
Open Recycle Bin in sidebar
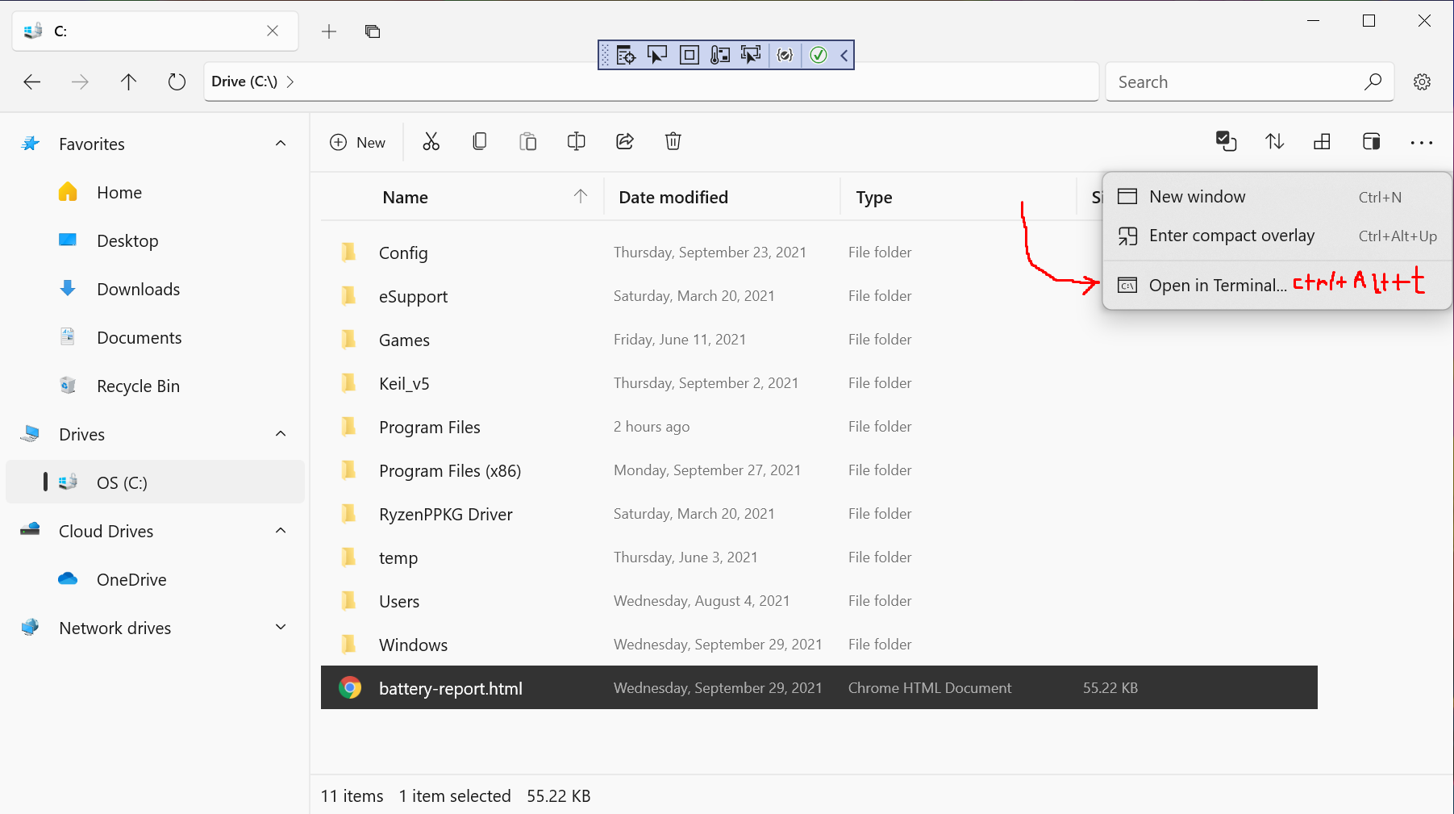click(156, 386)
